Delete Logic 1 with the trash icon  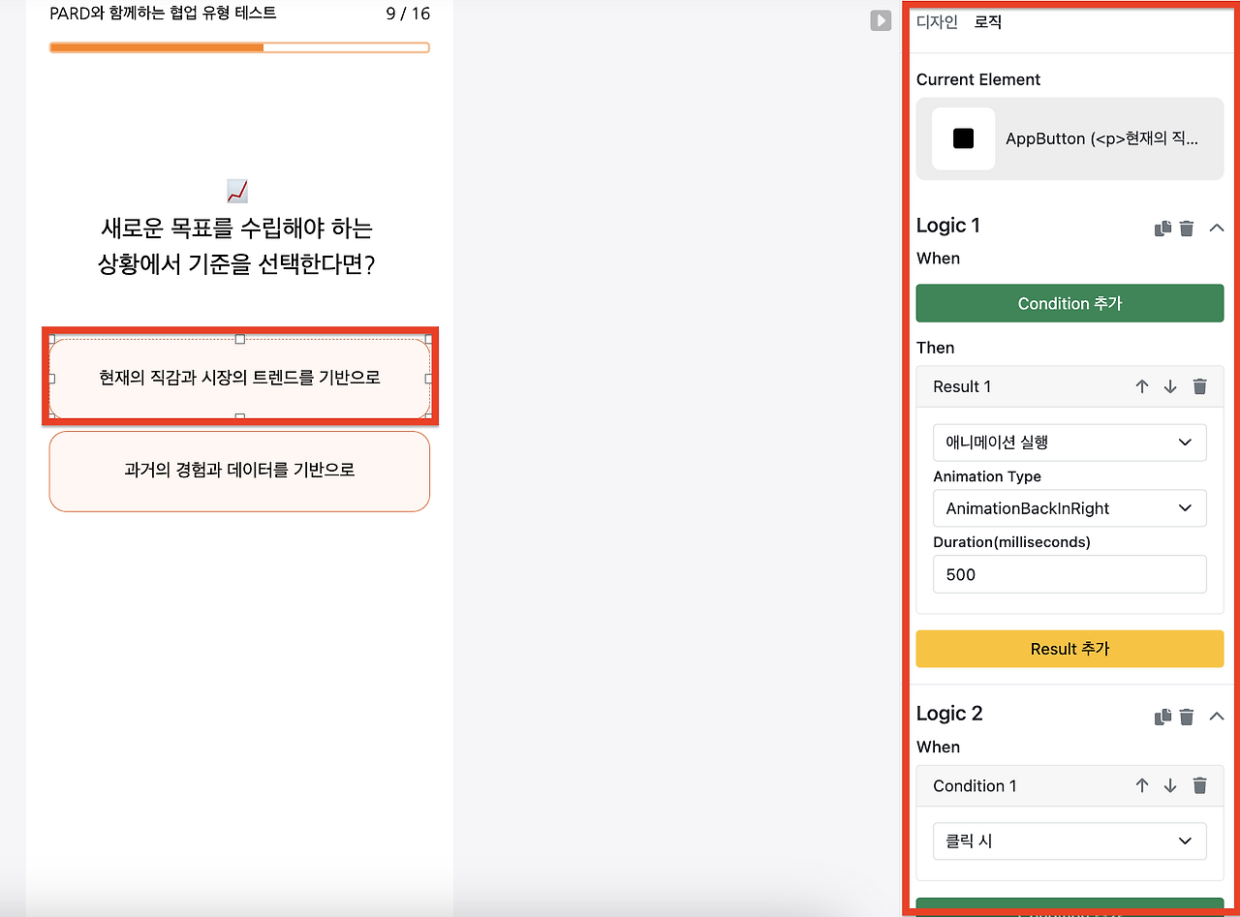[1187, 228]
